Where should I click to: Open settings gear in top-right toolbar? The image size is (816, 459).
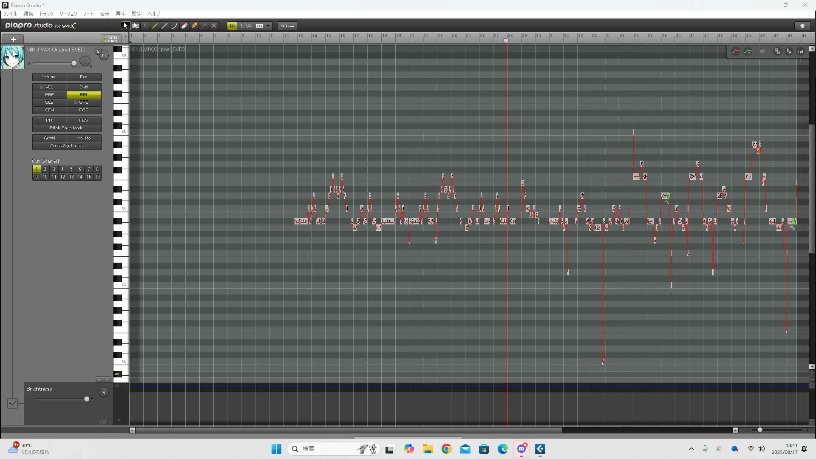point(802,26)
